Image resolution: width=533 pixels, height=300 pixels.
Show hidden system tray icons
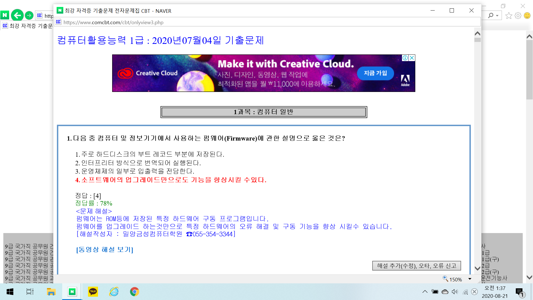click(x=425, y=292)
